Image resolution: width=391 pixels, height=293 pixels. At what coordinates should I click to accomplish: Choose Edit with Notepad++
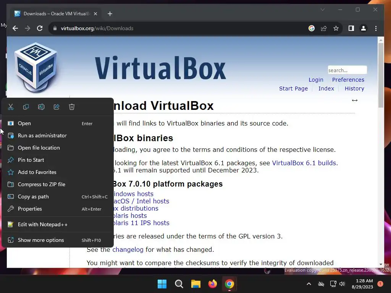(x=58, y=224)
